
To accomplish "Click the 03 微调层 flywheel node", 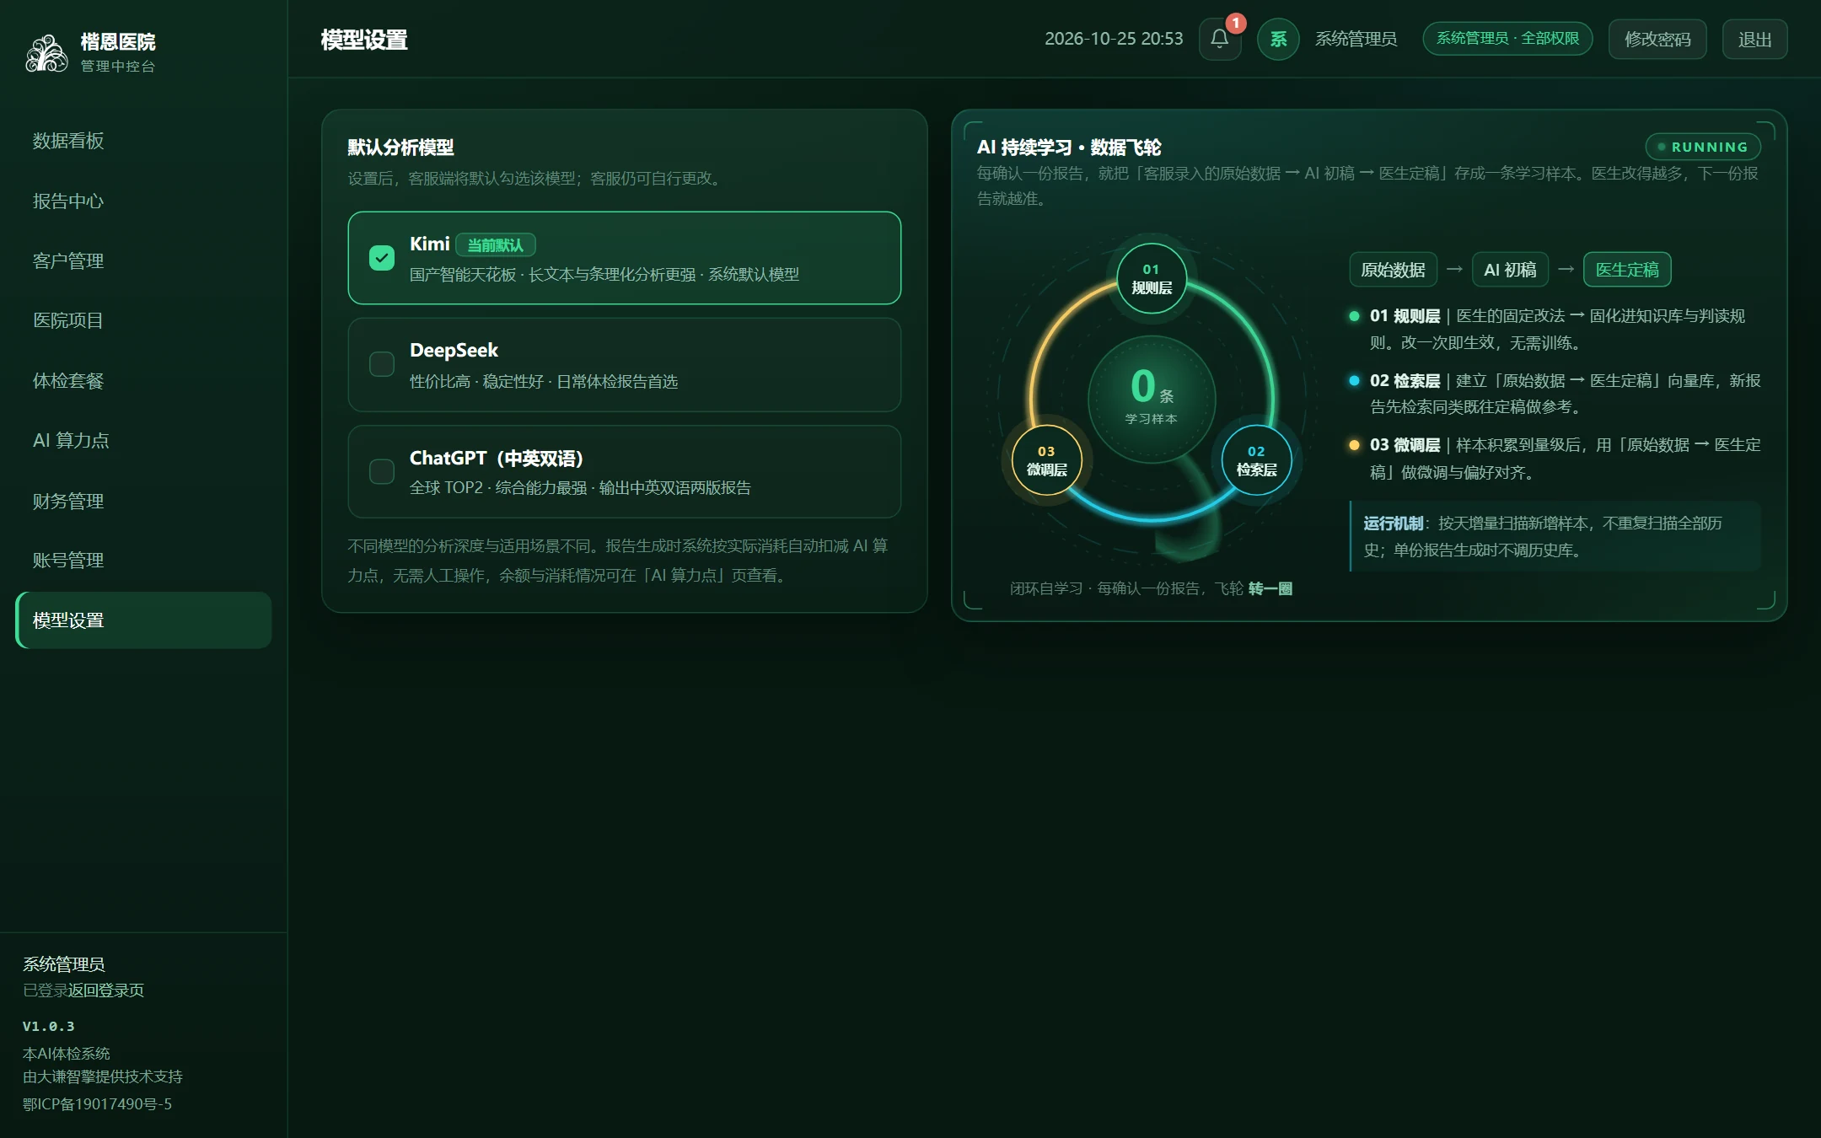I will [1046, 460].
